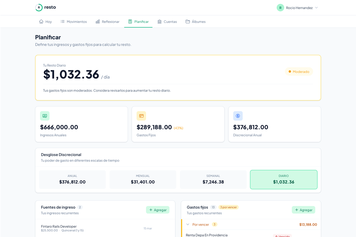Add a new fixed expense with Agregar
Screen dimensions: 356x237
303,210
